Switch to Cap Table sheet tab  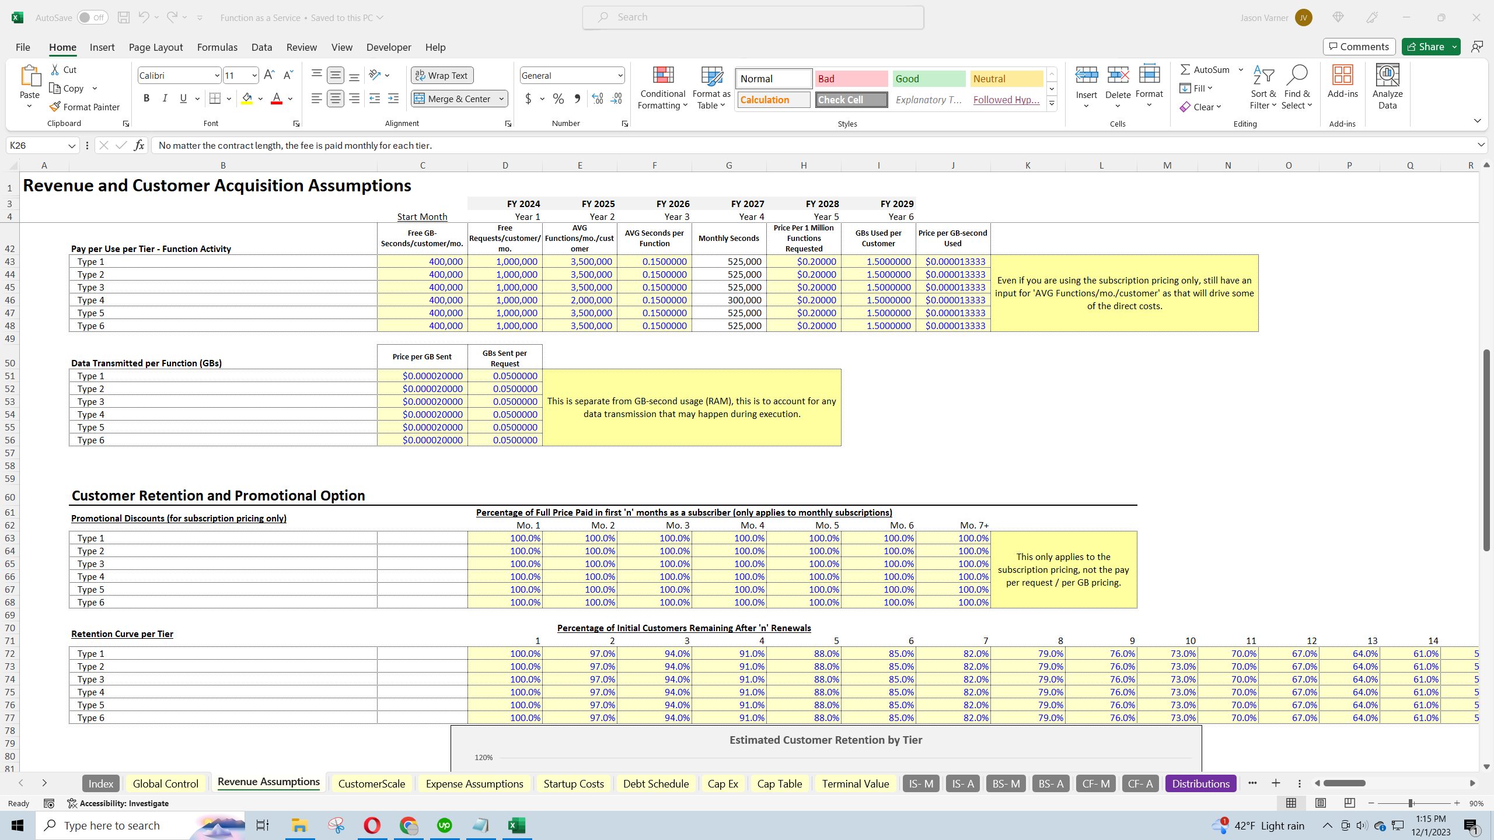[779, 783]
